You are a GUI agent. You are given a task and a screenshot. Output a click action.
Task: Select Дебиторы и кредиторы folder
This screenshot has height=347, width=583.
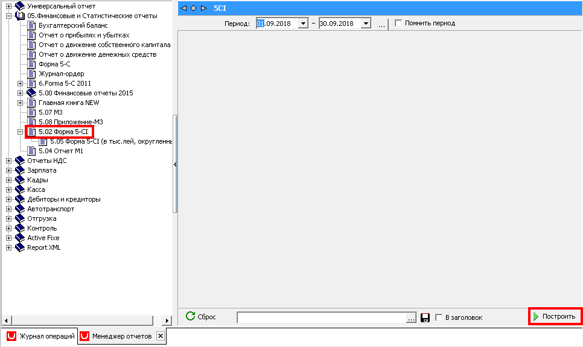click(63, 199)
